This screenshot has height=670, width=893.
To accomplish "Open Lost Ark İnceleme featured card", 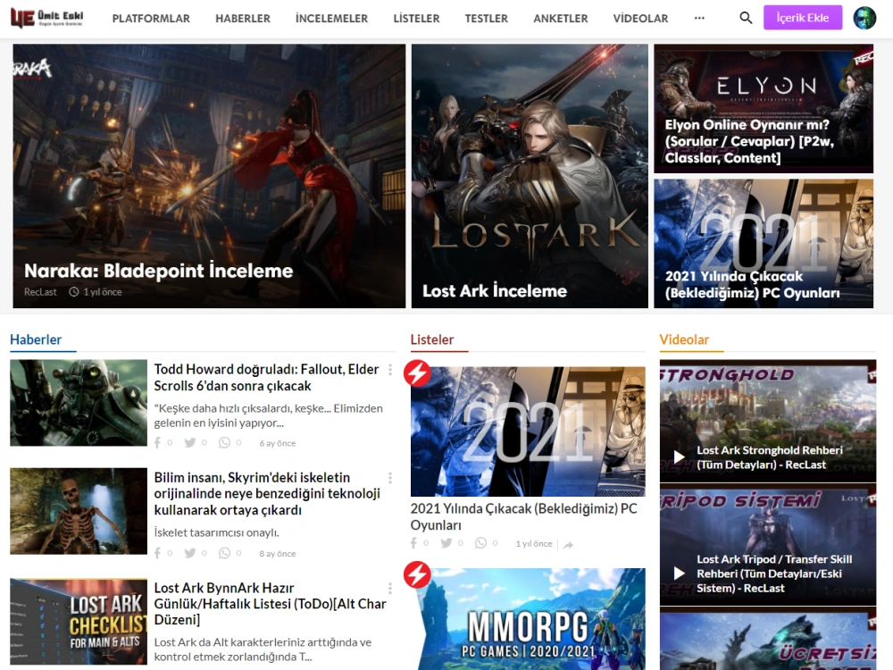I will 530,176.
